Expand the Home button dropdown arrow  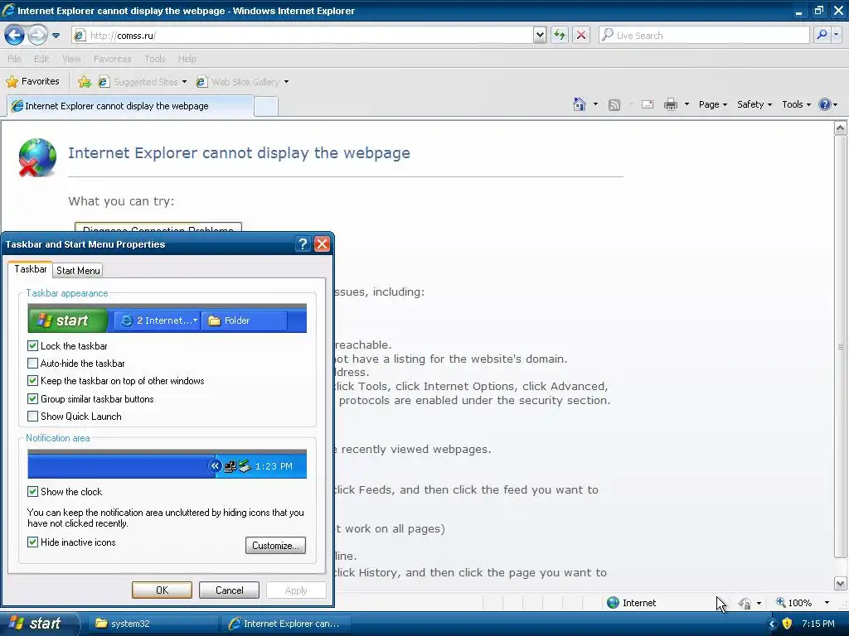click(x=595, y=104)
